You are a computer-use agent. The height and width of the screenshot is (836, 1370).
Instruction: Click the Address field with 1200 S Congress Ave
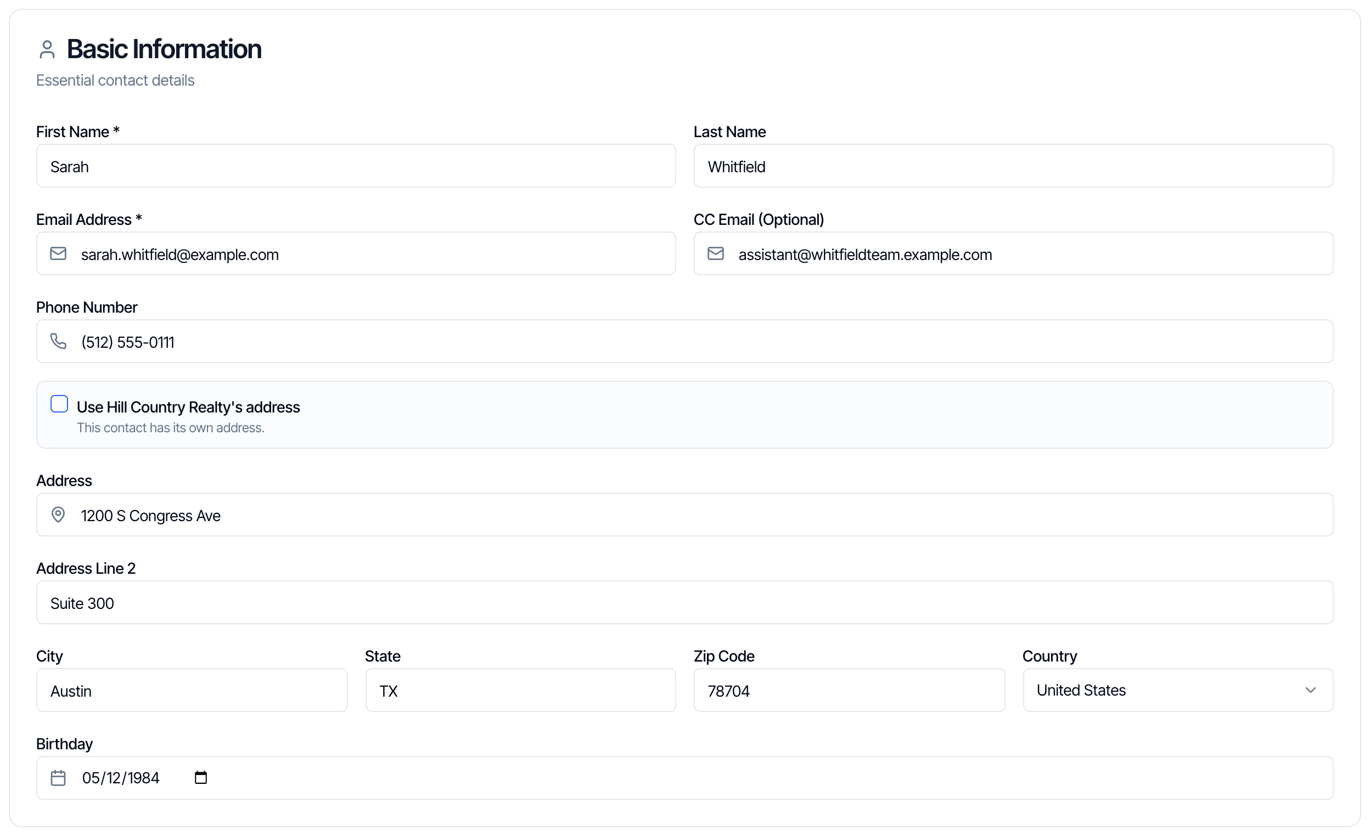[x=685, y=515]
